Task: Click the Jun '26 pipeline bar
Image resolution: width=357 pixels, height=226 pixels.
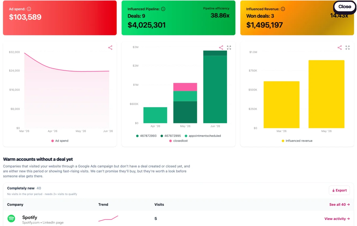Action: click(215, 87)
